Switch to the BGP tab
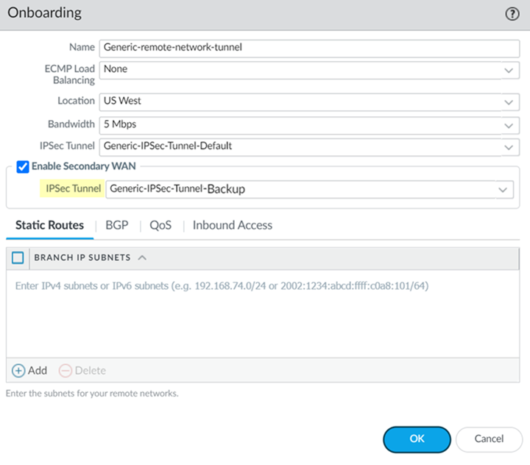The image size is (530, 465). coord(116,225)
